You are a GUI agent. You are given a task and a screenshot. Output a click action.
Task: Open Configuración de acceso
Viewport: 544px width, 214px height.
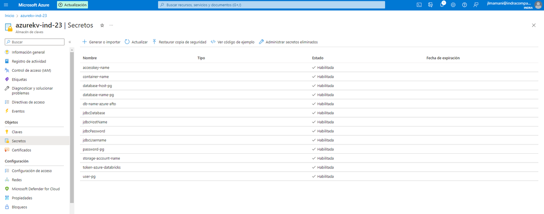pyautogui.click(x=32, y=171)
